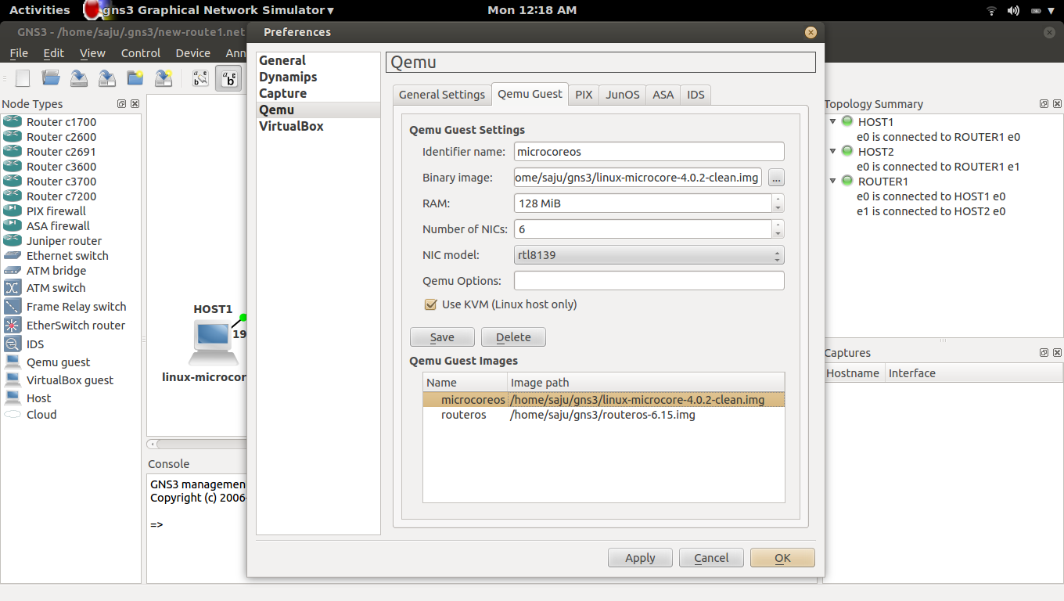Switch to the IDS tab
Image resolution: width=1064 pixels, height=601 pixels.
(x=696, y=95)
